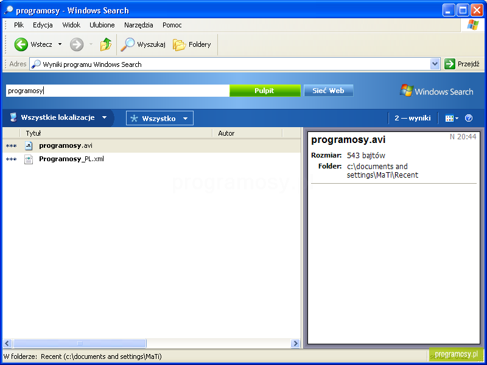487x365 pixels.
Task: Click the N 20:44 timestamp in preview
Action: coord(463,137)
